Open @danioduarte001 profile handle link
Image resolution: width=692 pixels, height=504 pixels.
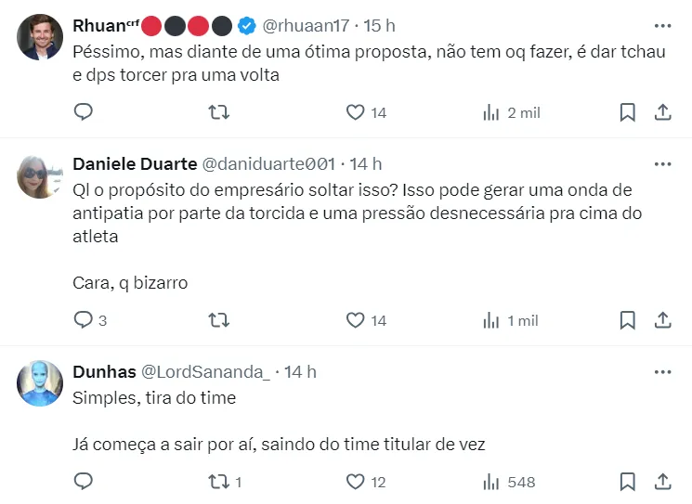pyautogui.click(x=268, y=164)
